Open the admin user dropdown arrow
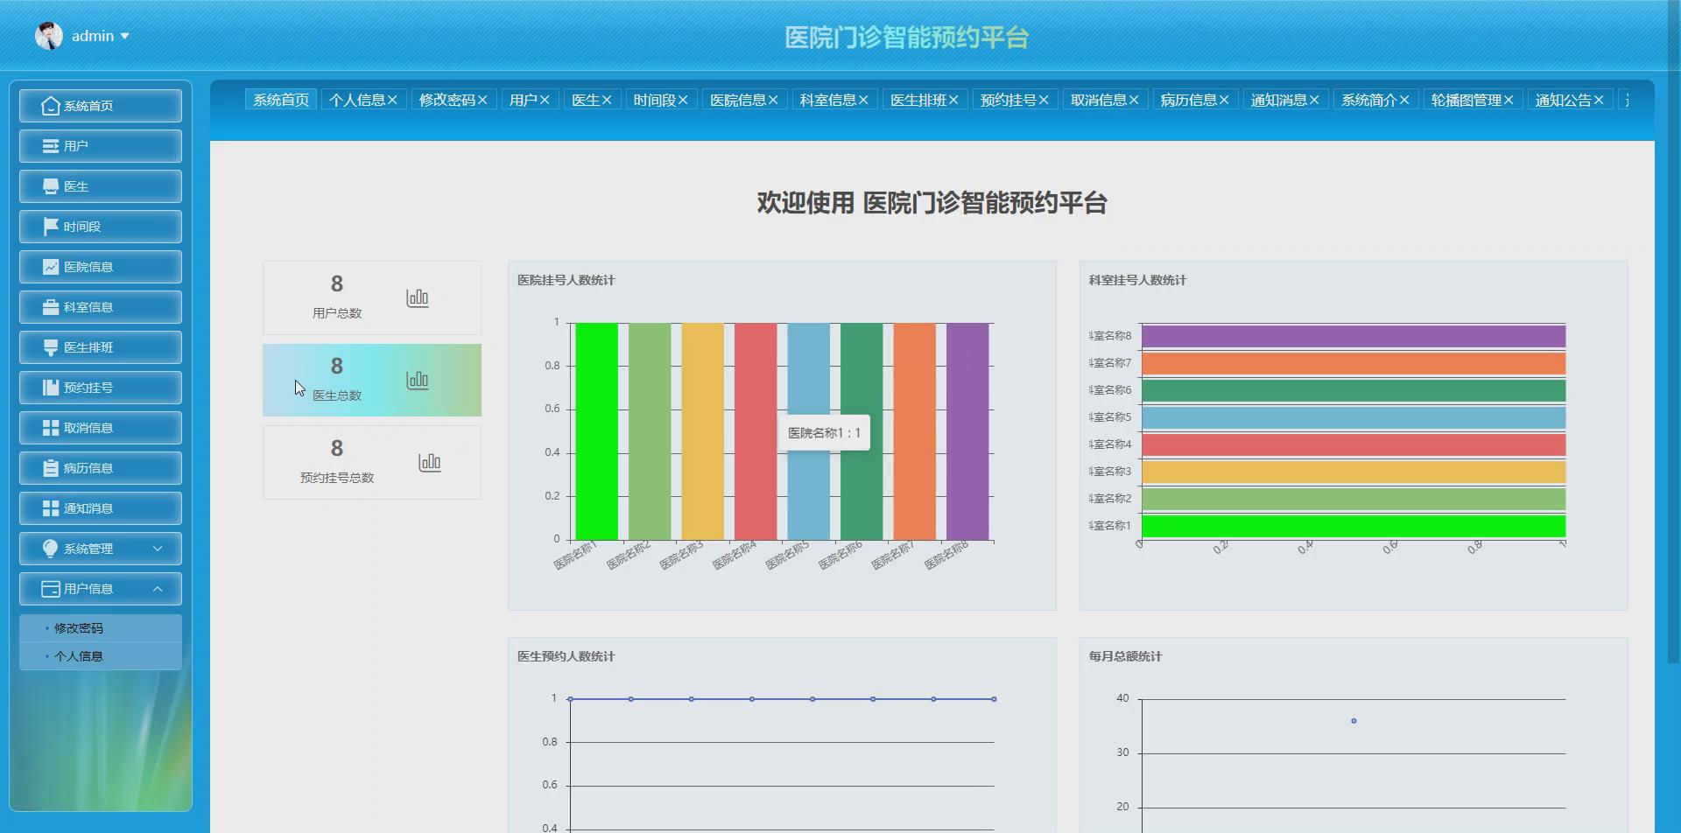The image size is (1681, 833). 124,36
